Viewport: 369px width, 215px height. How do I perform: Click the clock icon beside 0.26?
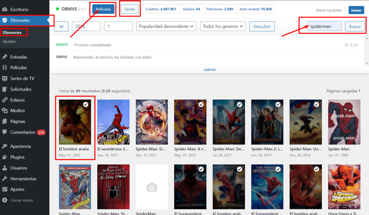pos(346,45)
